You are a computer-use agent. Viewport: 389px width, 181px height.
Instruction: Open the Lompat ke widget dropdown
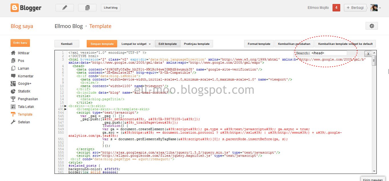click(x=136, y=44)
